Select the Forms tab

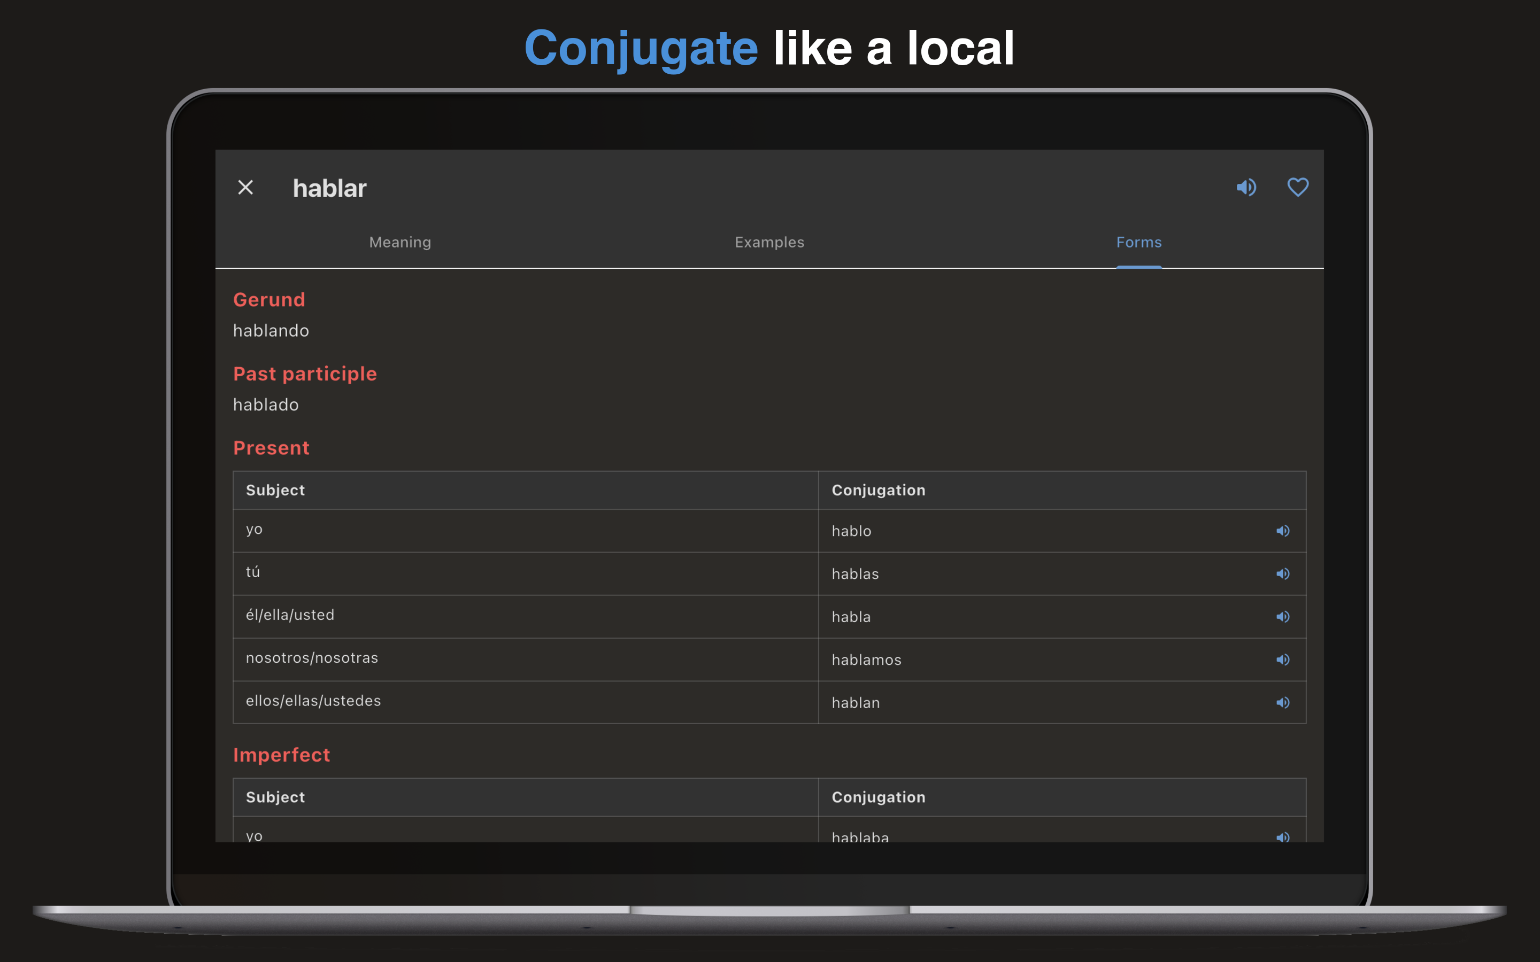[x=1138, y=243]
